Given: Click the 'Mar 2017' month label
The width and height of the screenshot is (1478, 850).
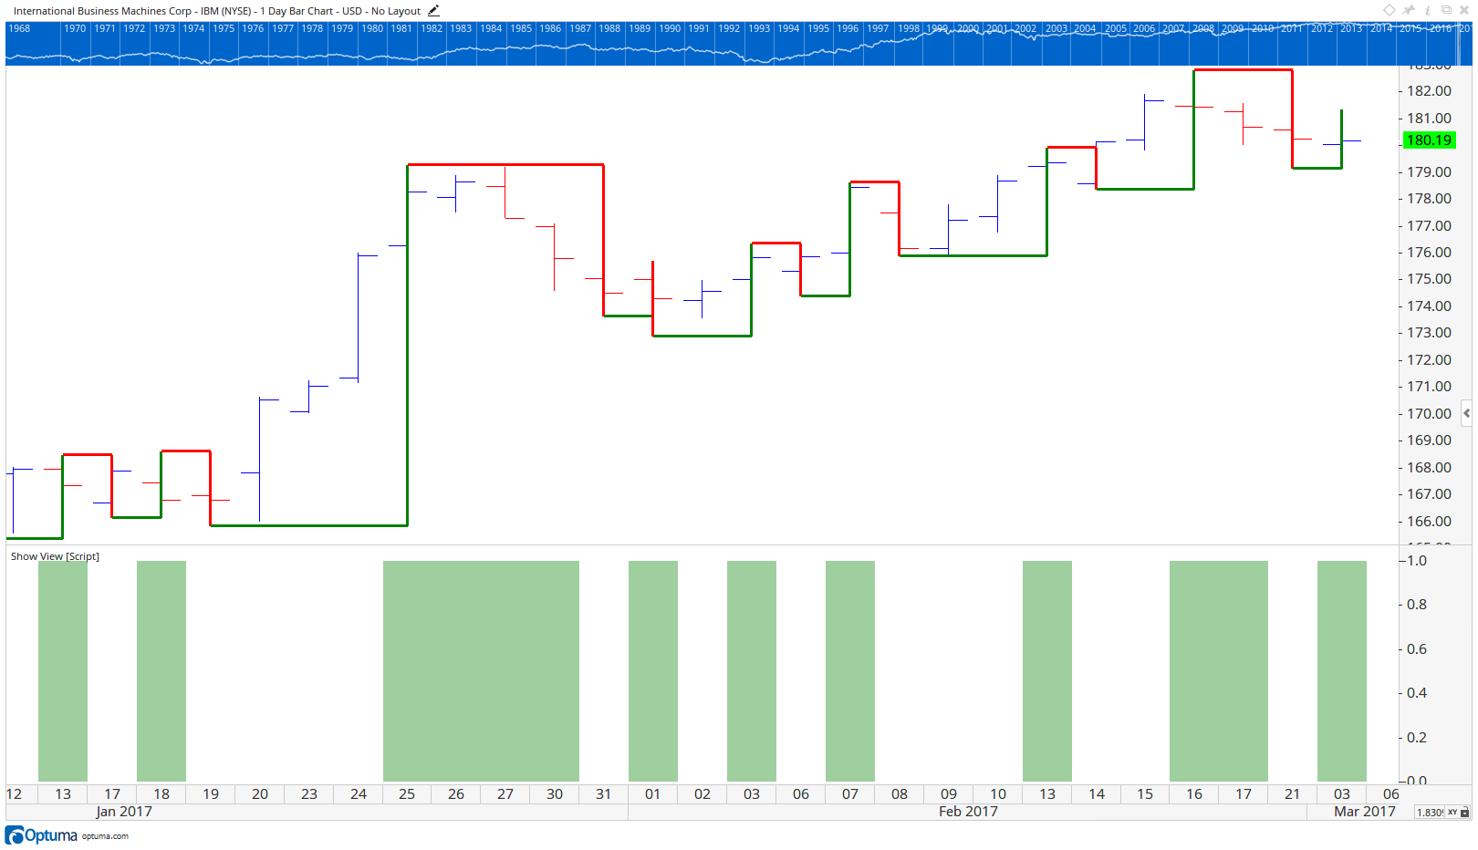Looking at the screenshot, I should pyautogui.click(x=1365, y=812).
